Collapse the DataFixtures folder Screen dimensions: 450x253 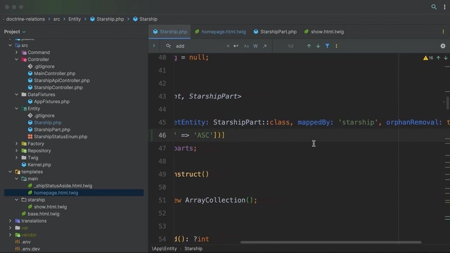(16, 94)
